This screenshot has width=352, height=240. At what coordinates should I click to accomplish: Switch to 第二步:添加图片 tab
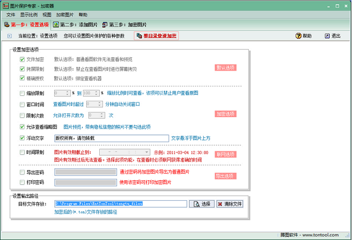point(75,25)
